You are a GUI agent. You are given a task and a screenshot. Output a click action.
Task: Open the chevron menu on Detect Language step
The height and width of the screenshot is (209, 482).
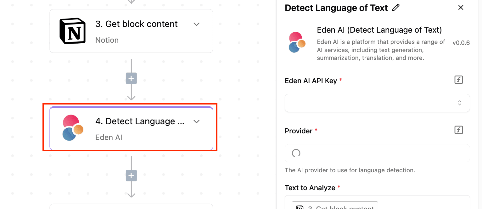click(x=197, y=121)
